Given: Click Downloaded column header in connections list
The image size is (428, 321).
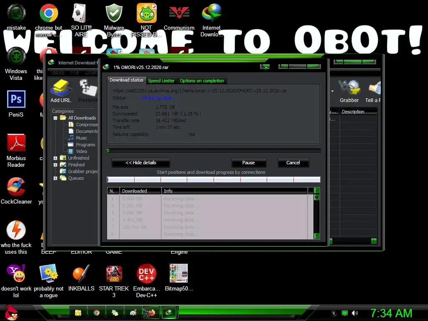Looking at the screenshot, I should coord(140,191).
